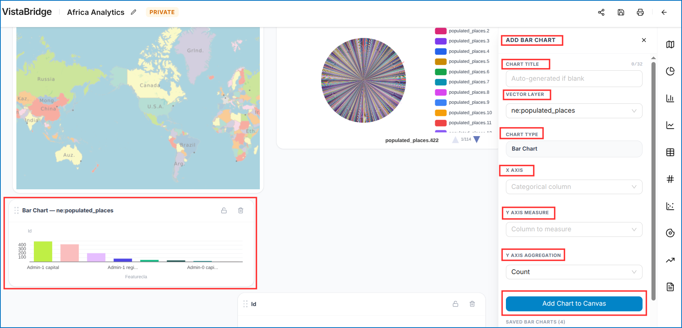
Task: Open the scatter plot tool in sidebar
Action: 670,206
